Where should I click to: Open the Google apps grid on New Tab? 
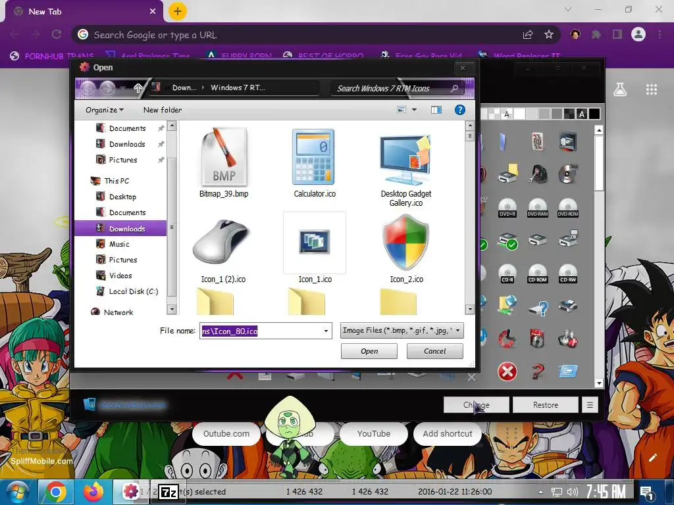pos(651,89)
